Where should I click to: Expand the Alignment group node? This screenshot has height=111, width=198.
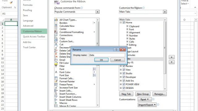pos(127,32)
